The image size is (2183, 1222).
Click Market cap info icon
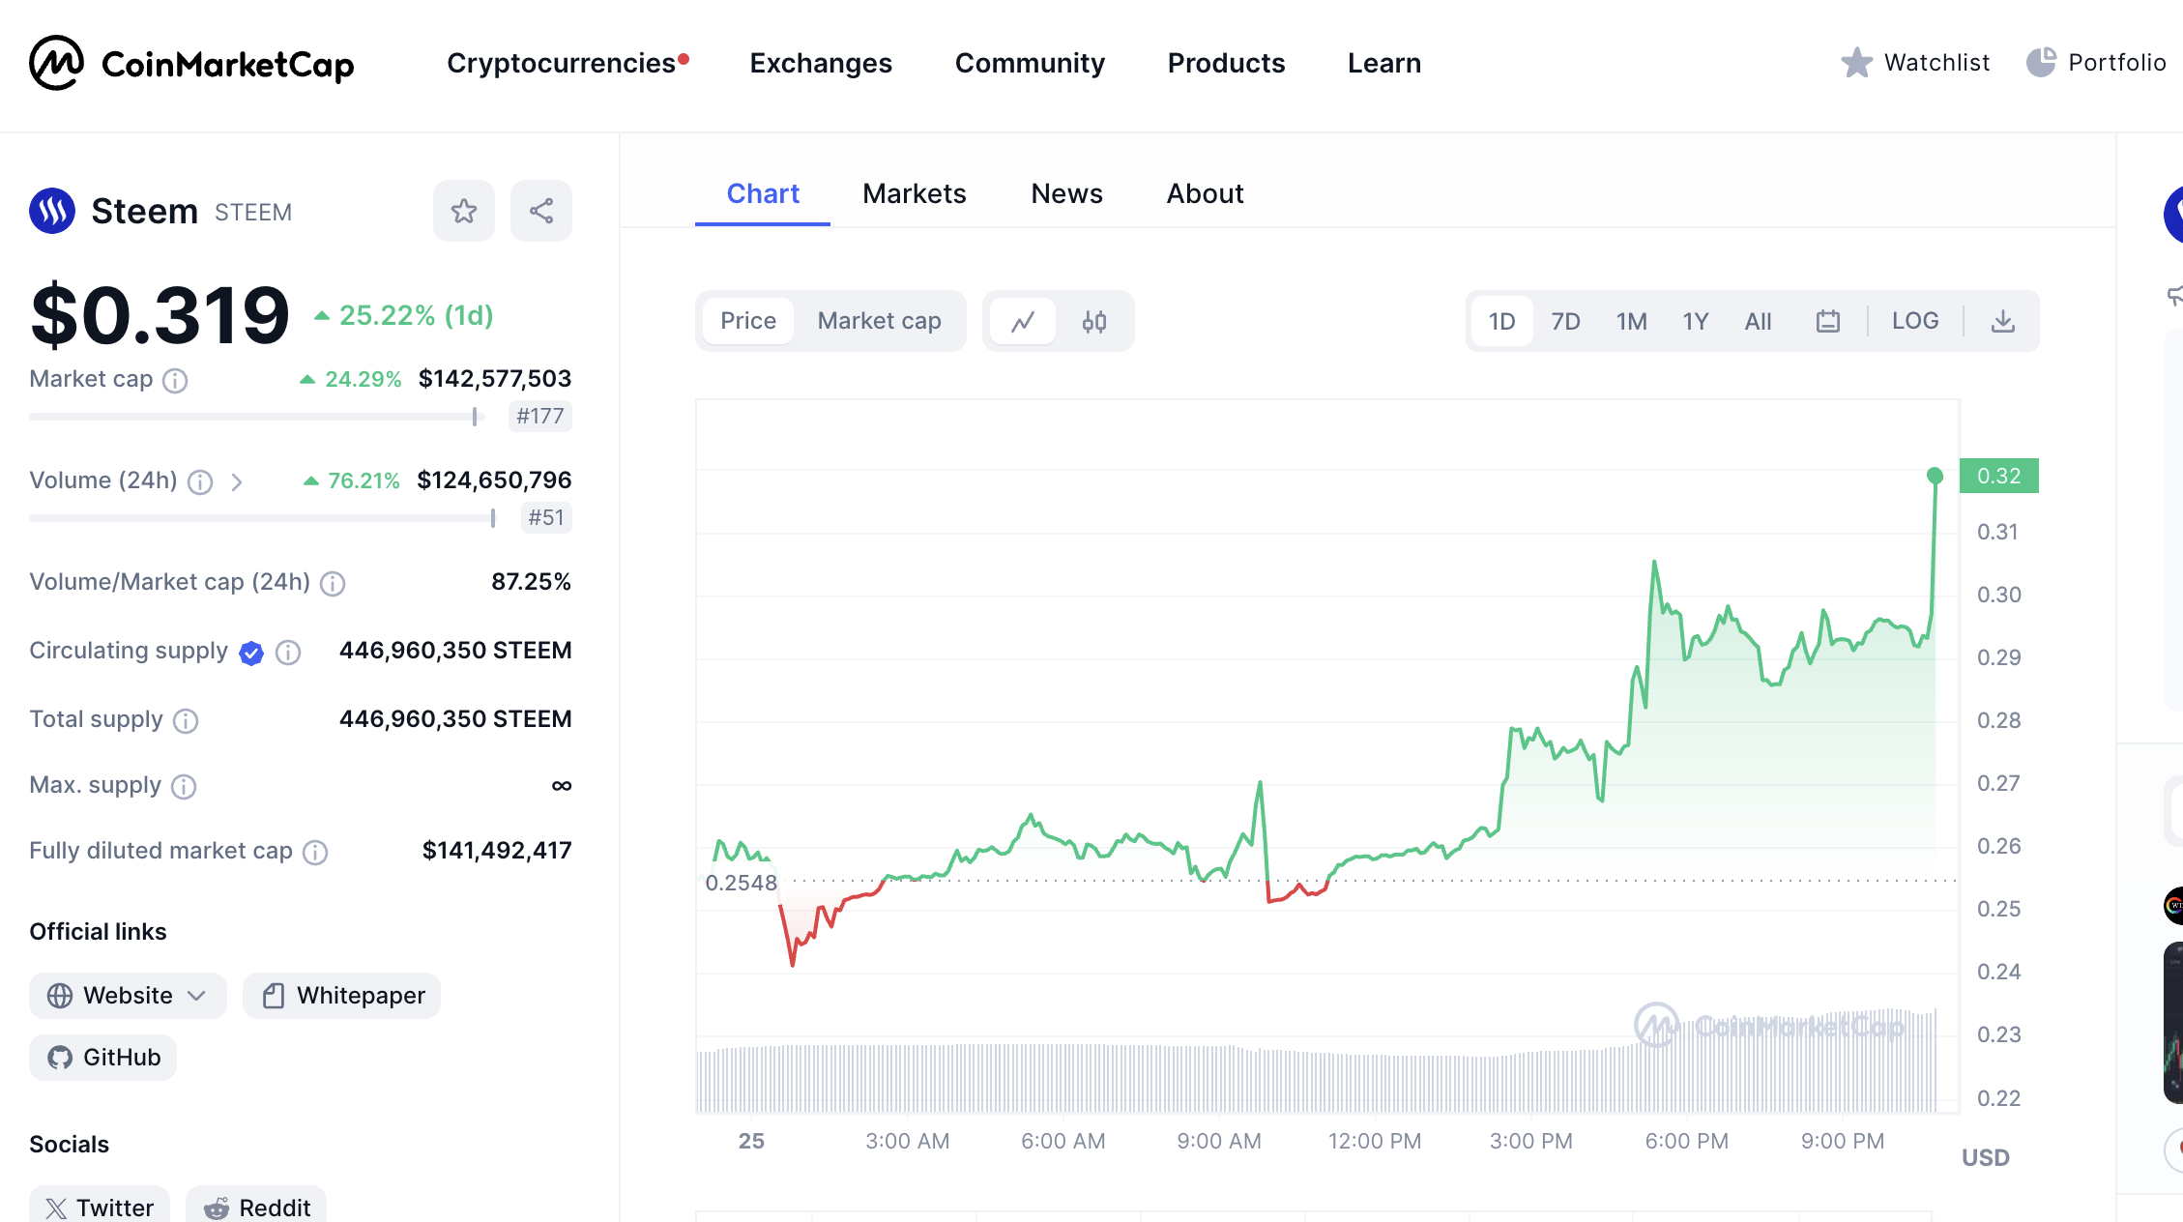click(x=175, y=380)
